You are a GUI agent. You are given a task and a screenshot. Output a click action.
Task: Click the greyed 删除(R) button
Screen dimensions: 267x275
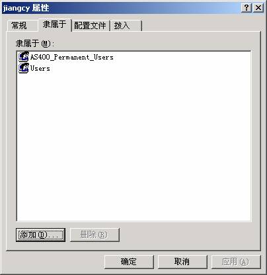[95, 235]
